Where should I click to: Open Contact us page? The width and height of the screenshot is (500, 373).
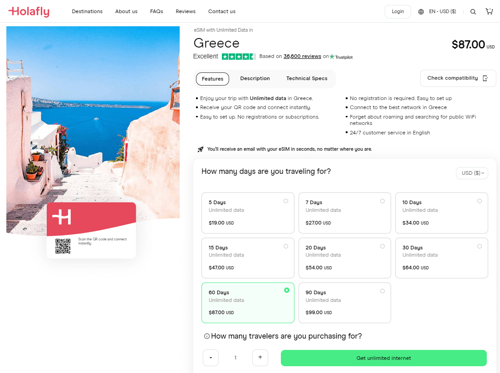221,11
